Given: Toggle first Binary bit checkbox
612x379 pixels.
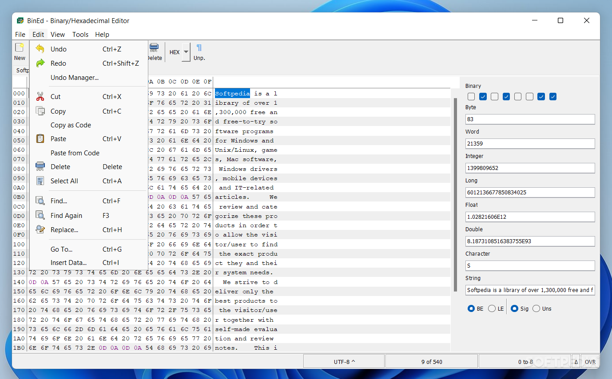Looking at the screenshot, I should coord(471,97).
